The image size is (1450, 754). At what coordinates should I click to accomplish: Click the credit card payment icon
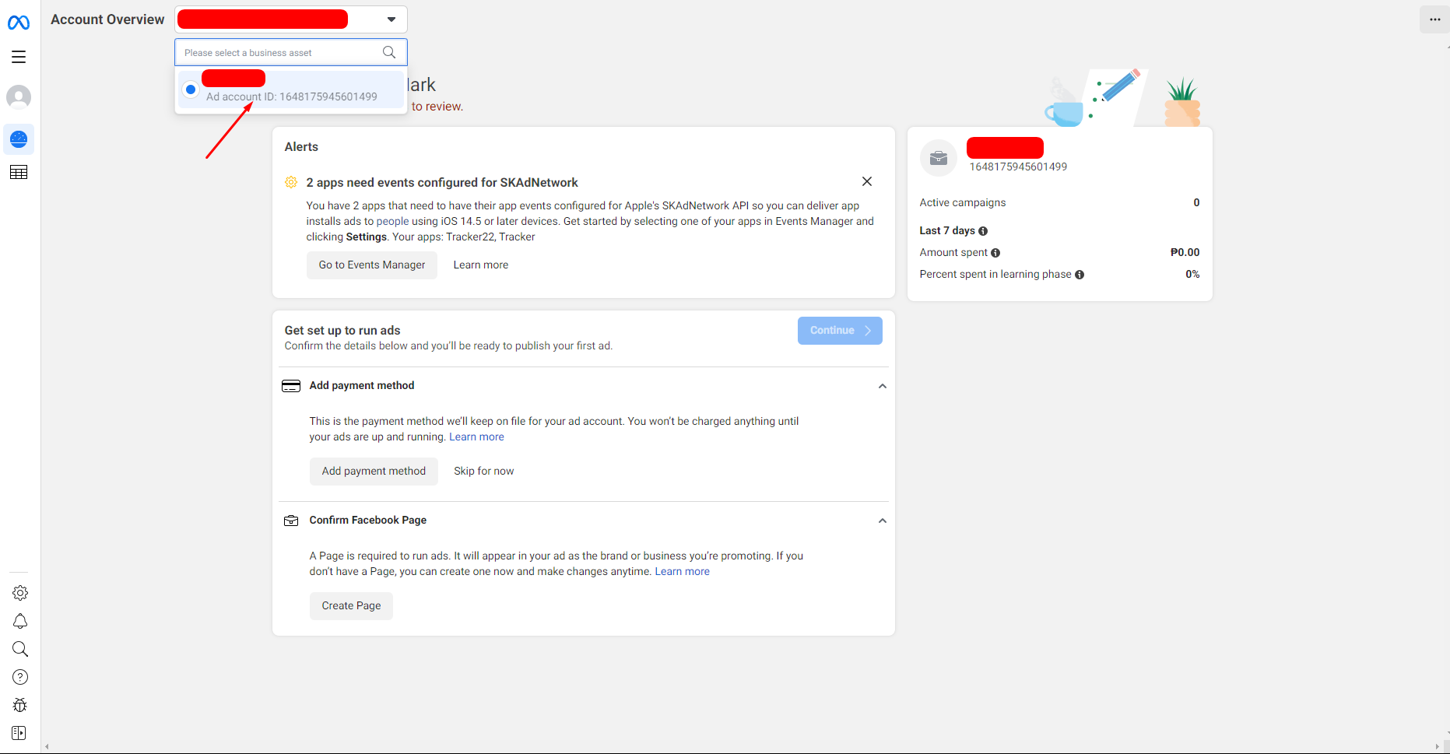pyautogui.click(x=291, y=386)
